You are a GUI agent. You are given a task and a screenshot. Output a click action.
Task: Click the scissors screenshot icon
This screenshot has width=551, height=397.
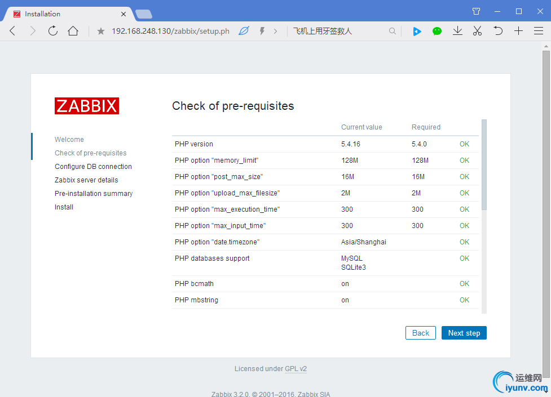(x=477, y=31)
